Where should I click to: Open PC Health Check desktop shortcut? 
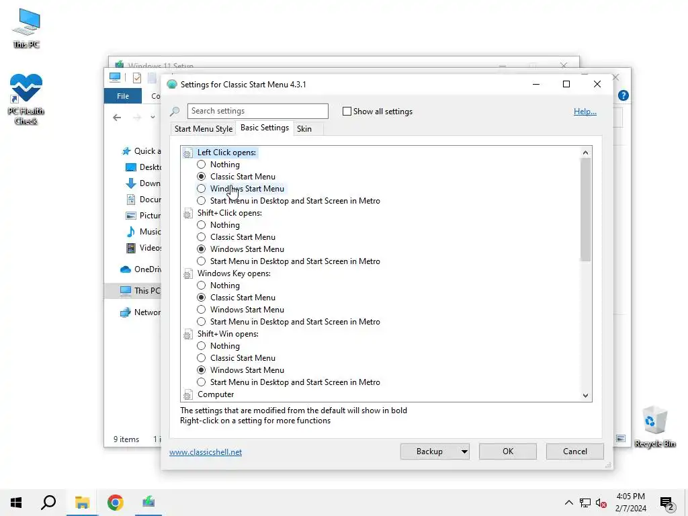click(x=26, y=99)
